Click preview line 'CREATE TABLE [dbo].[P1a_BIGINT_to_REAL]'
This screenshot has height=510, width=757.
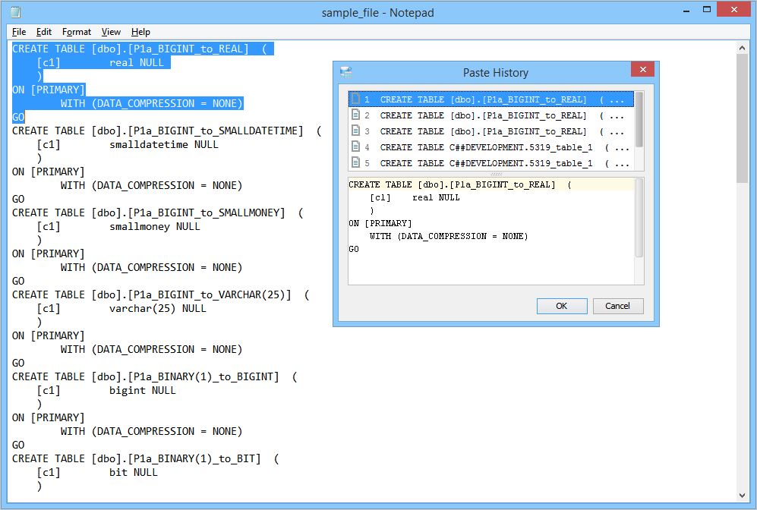pyautogui.click(x=452, y=184)
